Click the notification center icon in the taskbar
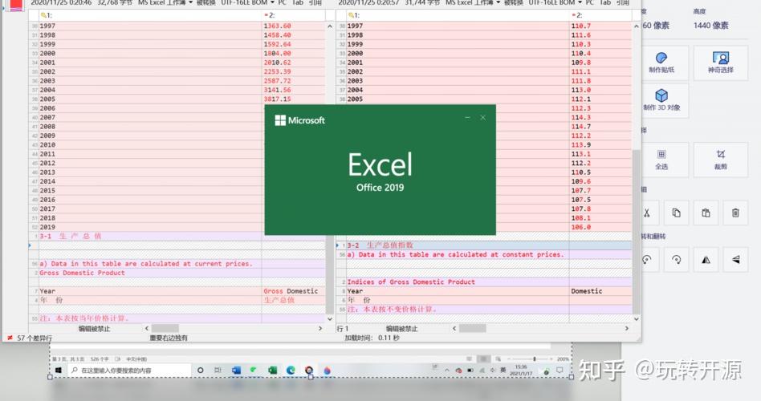The width and height of the screenshot is (761, 401). [x=559, y=371]
